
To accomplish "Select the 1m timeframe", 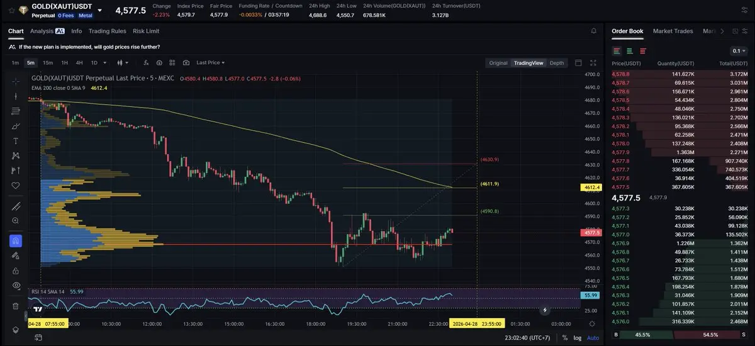I will pyautogui.click(x=16, y=63).
